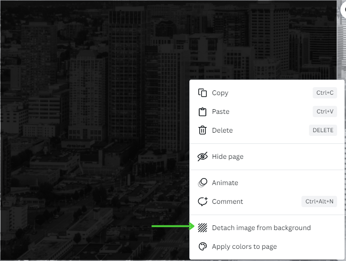Image resolution: width=346 pixels, height=261 pixels.
Task: Click the Delete trash can icon
Action: 203,130
